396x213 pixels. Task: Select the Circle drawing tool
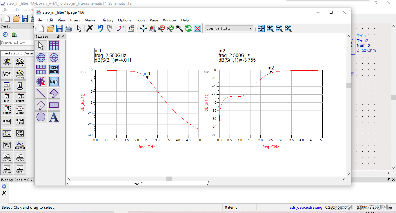pyautogui.click(x=41, y=117)
